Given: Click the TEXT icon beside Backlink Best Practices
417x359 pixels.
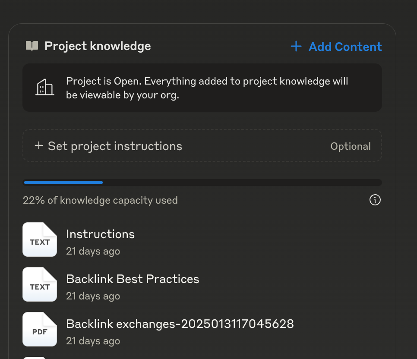Looking at the screenshot, I should pos(39,284).
